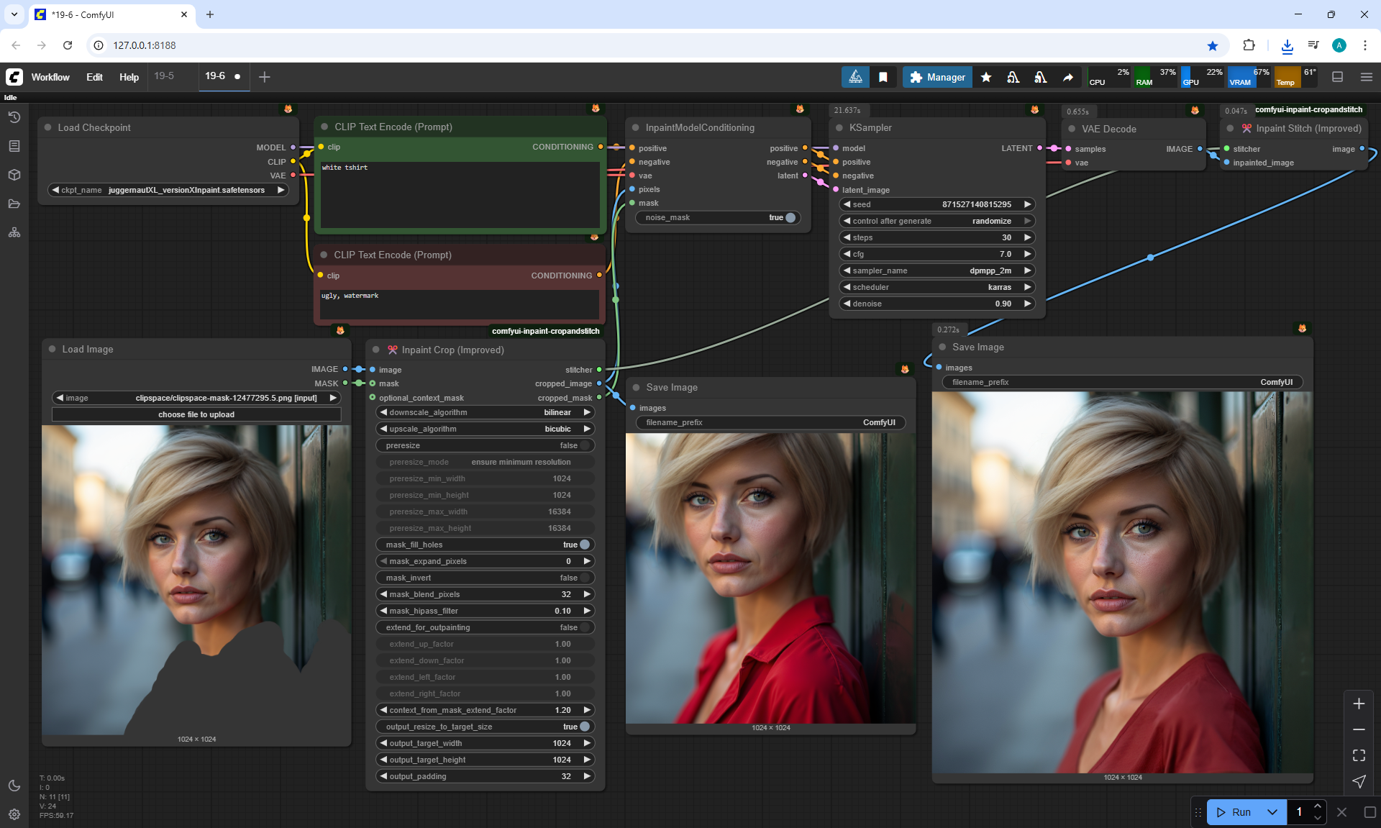Open settings gear in sidebar
This screenshot has width=1381, height=828.
tap(14, 814)
